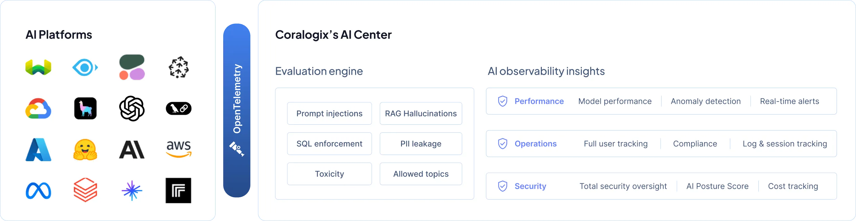
Task: Click the LangChain parrot and chain icon
Action: pyautogui.click(x=178, y=109)
